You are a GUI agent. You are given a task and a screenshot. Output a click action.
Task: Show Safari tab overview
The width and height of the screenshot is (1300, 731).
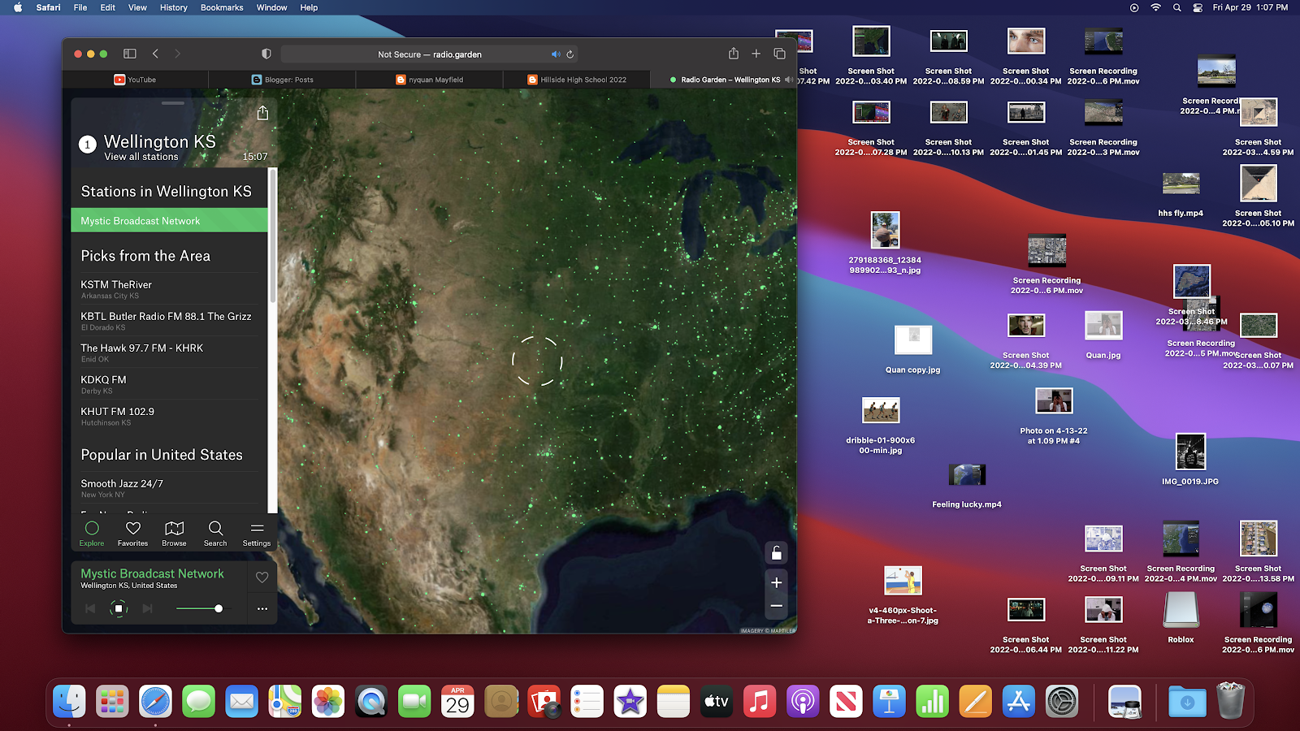tap(779, 54)
